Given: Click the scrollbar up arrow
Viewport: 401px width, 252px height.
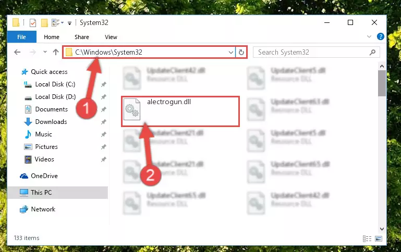Looking at the screenshot, I should pos(382,66).
